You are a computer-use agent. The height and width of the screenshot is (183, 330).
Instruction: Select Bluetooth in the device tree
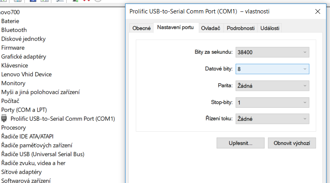click(x=14, y=30)
